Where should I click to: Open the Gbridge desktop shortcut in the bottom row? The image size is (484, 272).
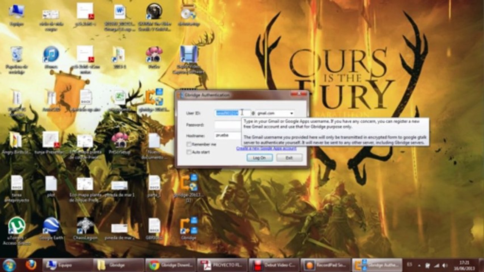(188, 229)
